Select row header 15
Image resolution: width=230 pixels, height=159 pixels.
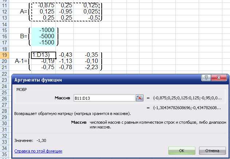click(4, 30)
